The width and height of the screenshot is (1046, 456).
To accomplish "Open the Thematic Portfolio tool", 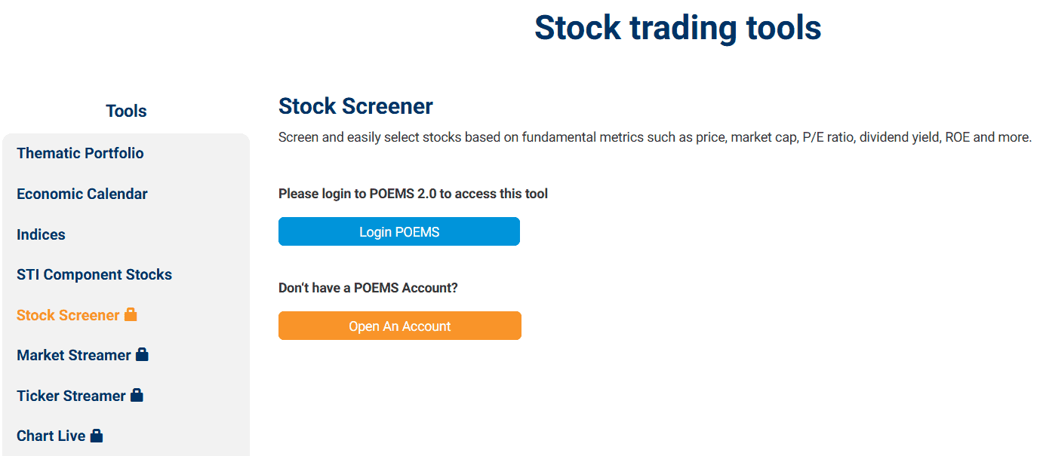I will coord(80,152).
